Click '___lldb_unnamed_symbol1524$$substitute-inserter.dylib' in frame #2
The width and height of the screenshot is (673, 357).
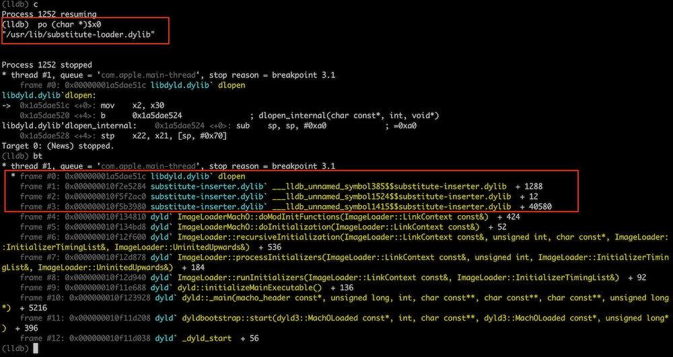[392, 197]
